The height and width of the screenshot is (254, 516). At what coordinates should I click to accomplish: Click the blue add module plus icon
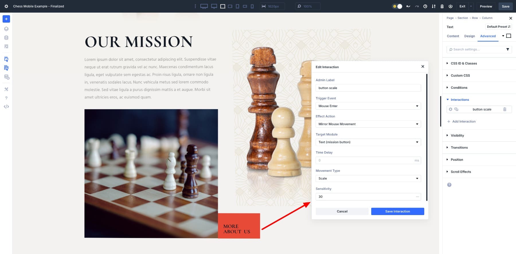click(x=6, y=19)
